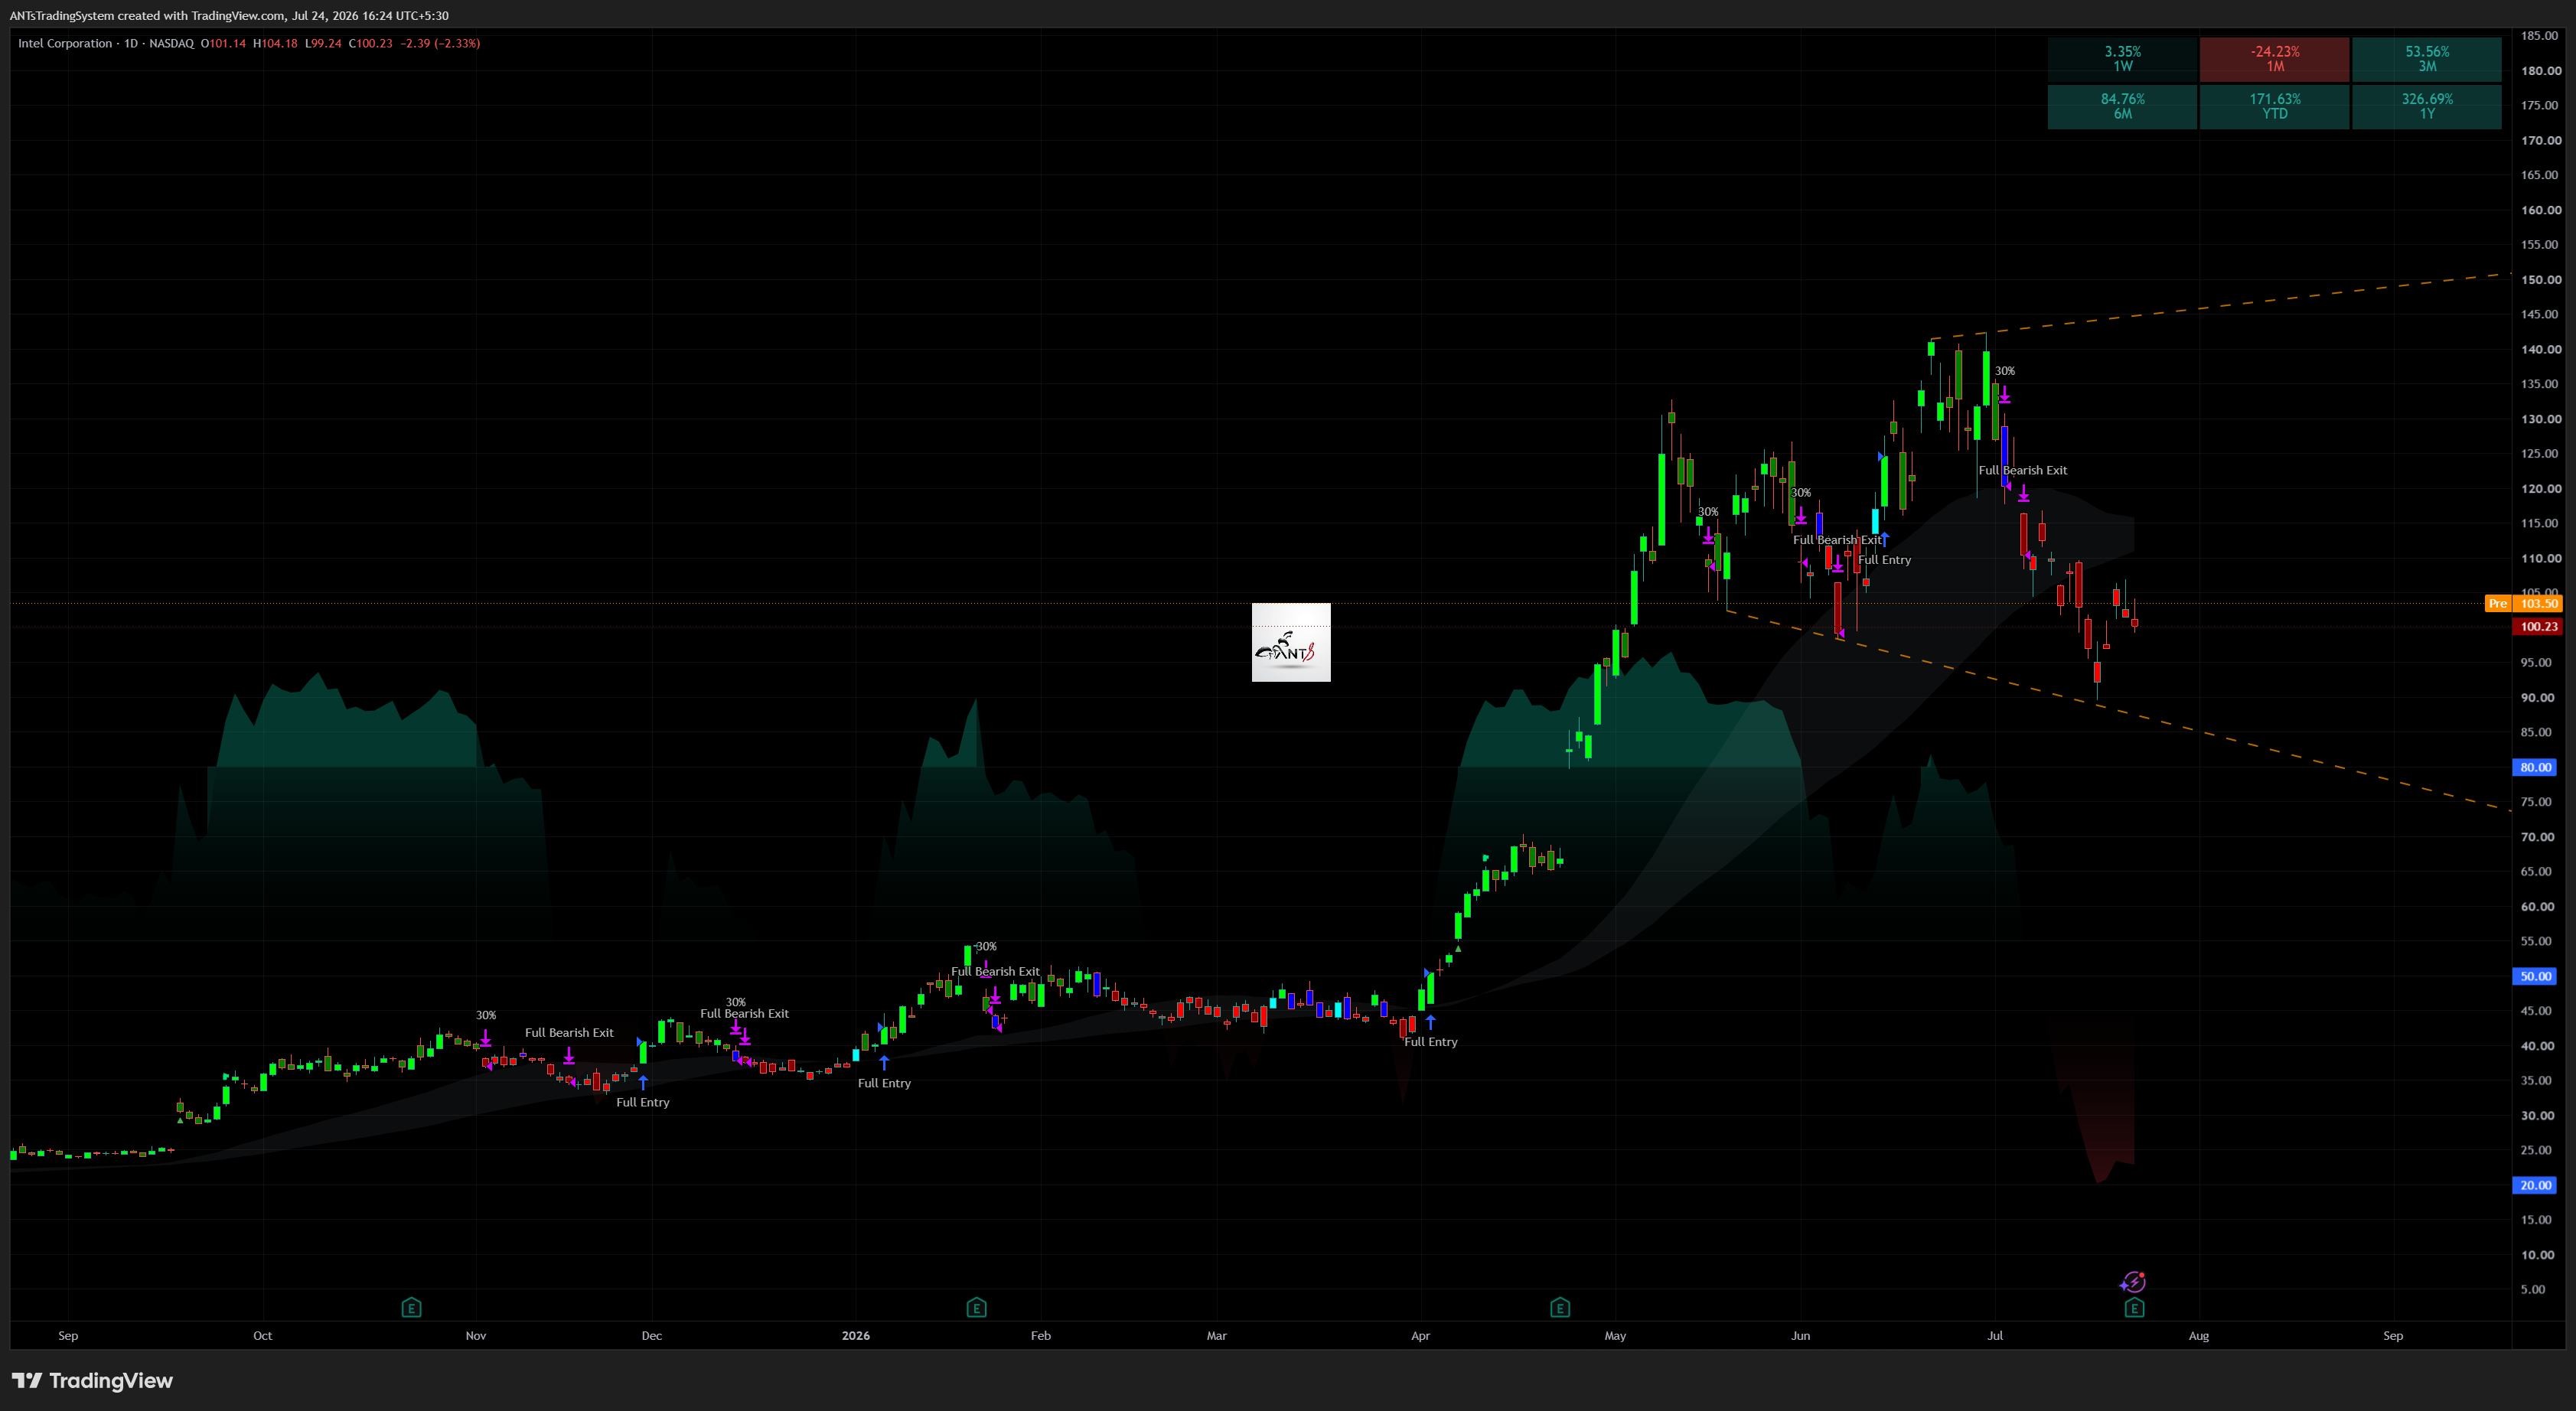Image resolution: width=2576 pixels, height=1411 pixels.
Task: Click the blue 50.00 price level label
Action: point(2536,976)
